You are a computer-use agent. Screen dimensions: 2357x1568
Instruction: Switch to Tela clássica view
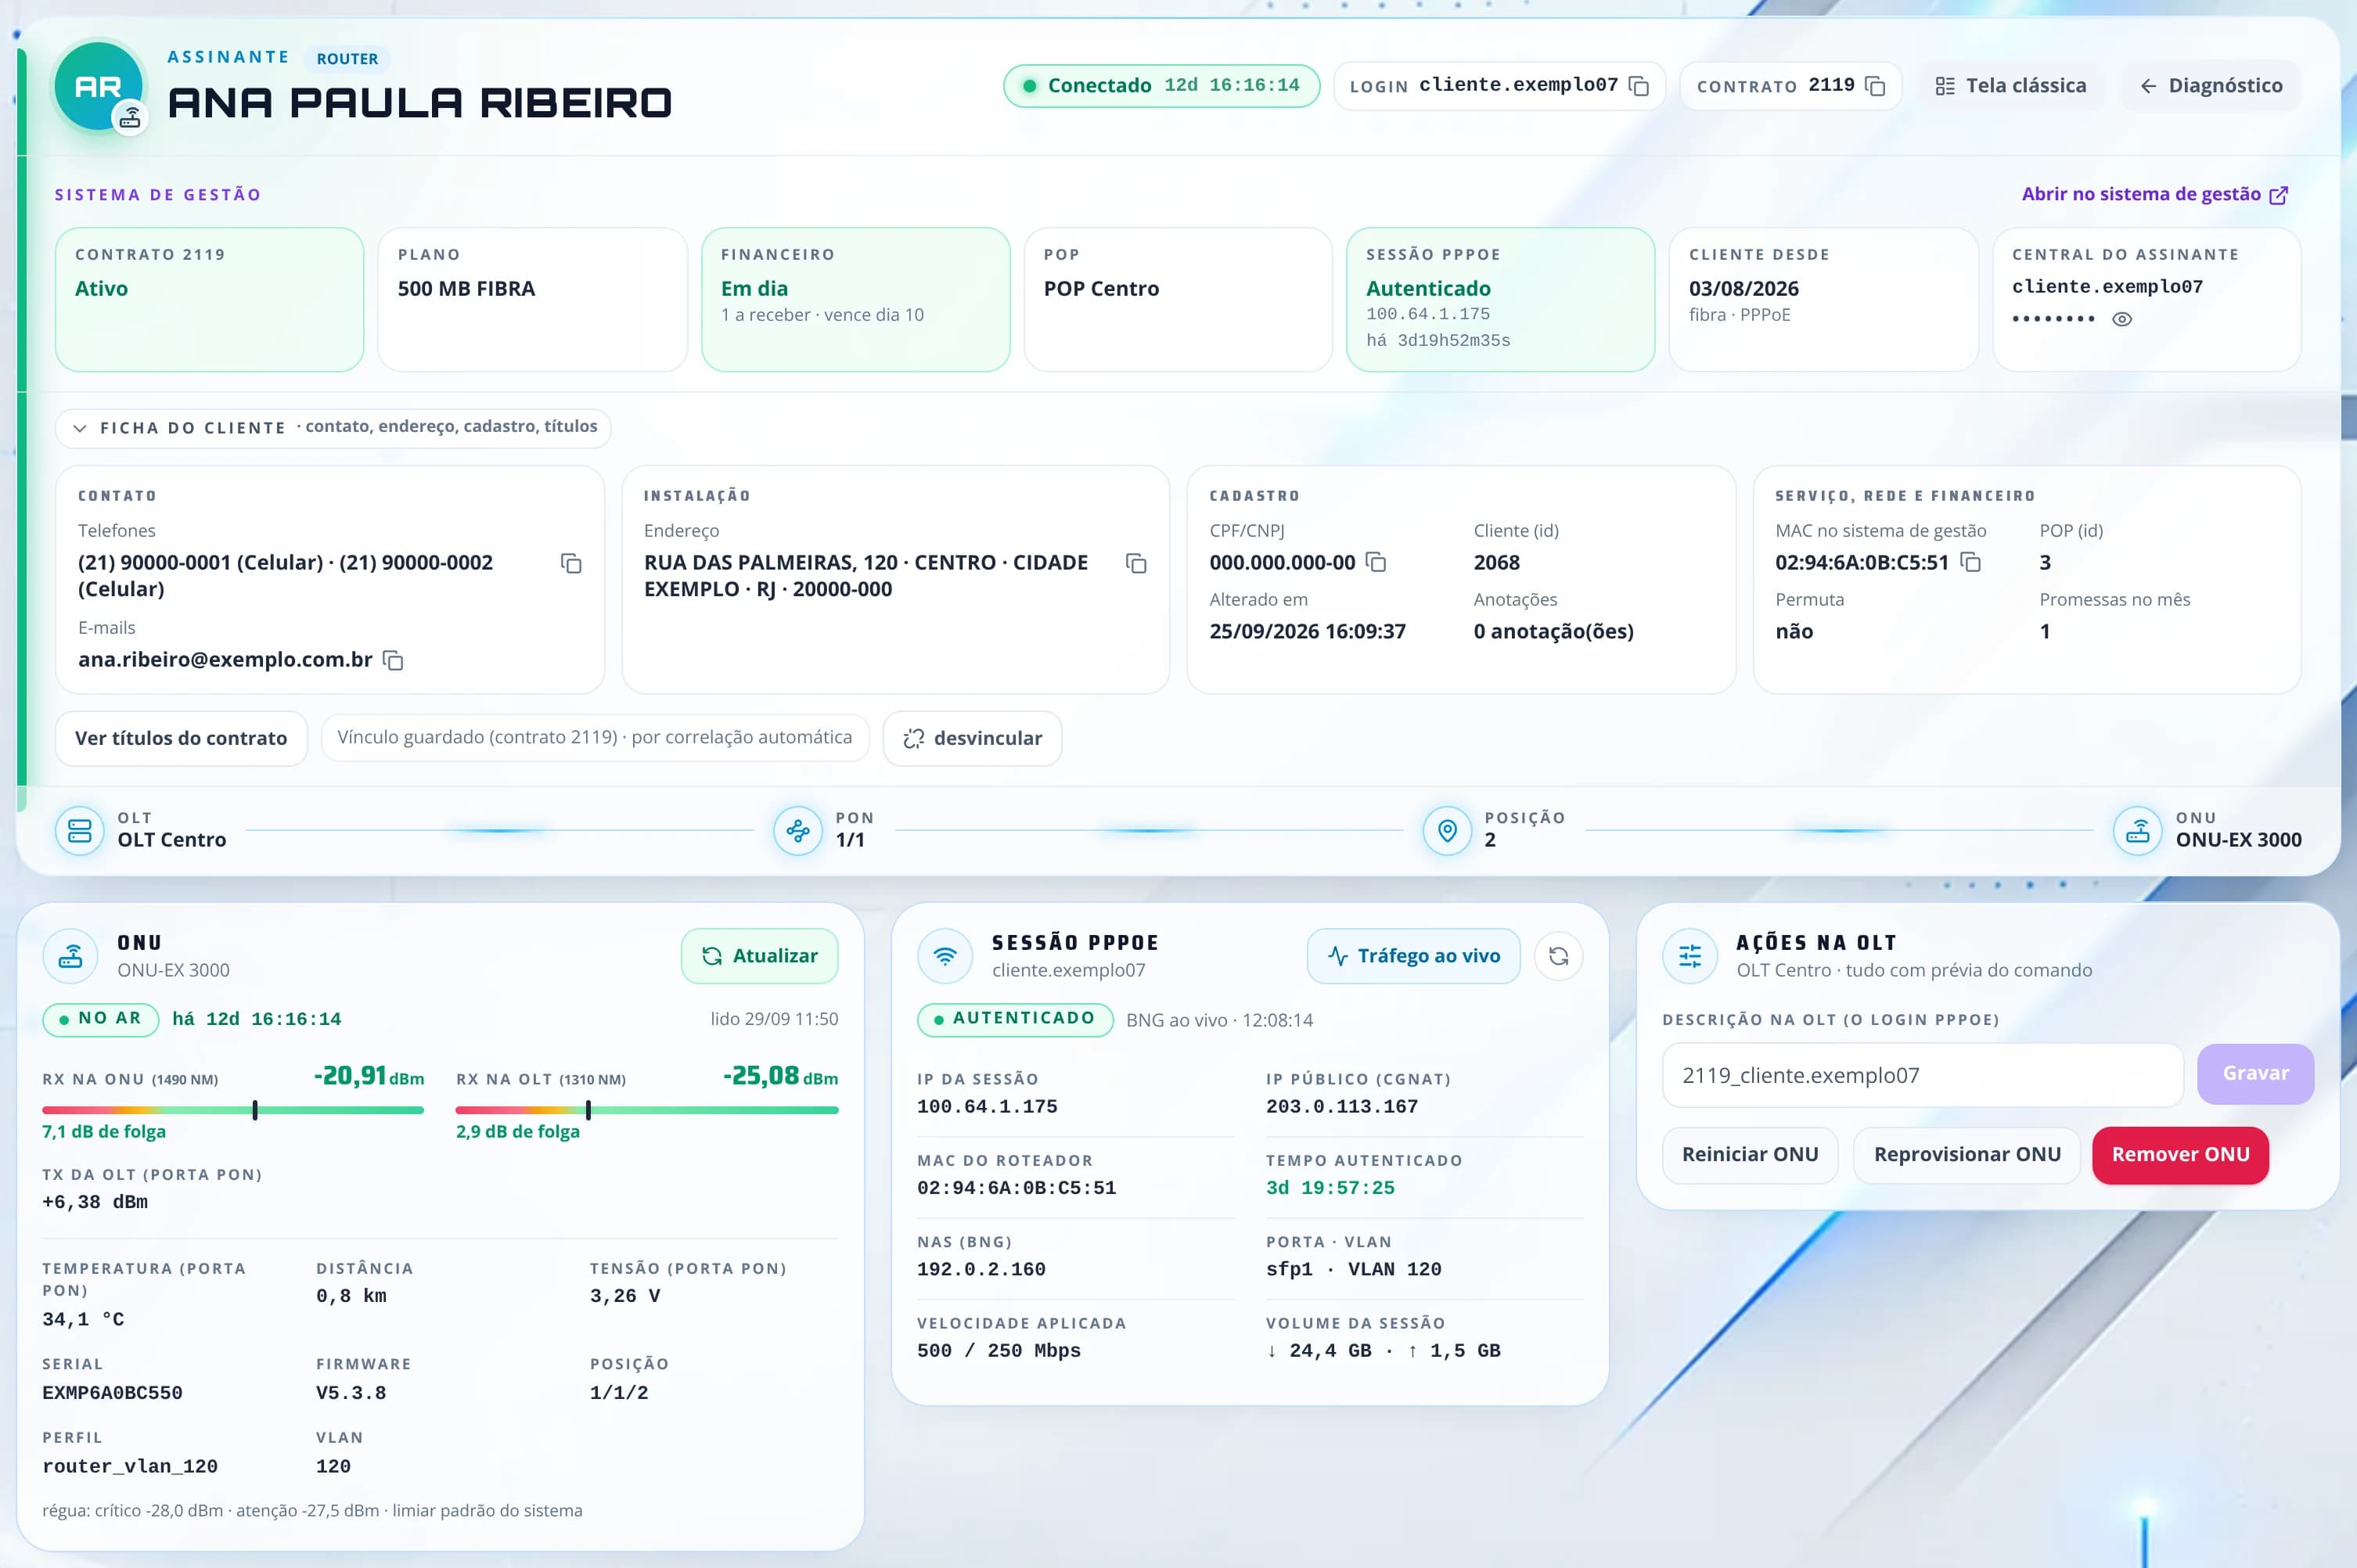pyautogui.click(x=2011, y=86)
